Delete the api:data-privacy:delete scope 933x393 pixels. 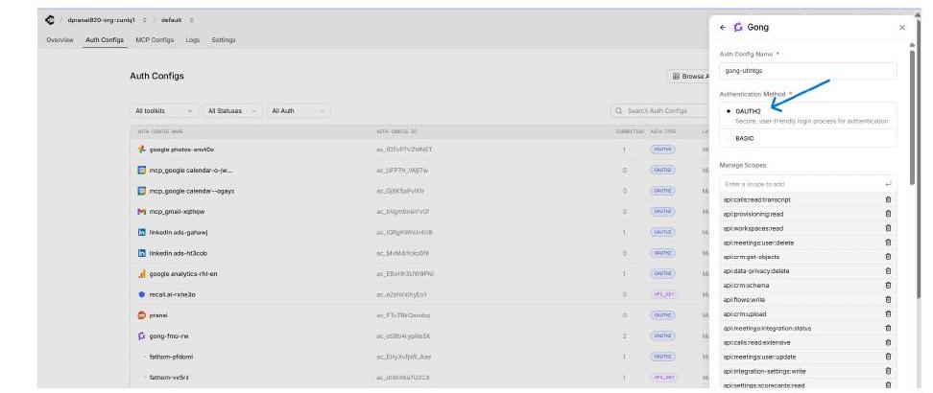(x=889, y=271)
